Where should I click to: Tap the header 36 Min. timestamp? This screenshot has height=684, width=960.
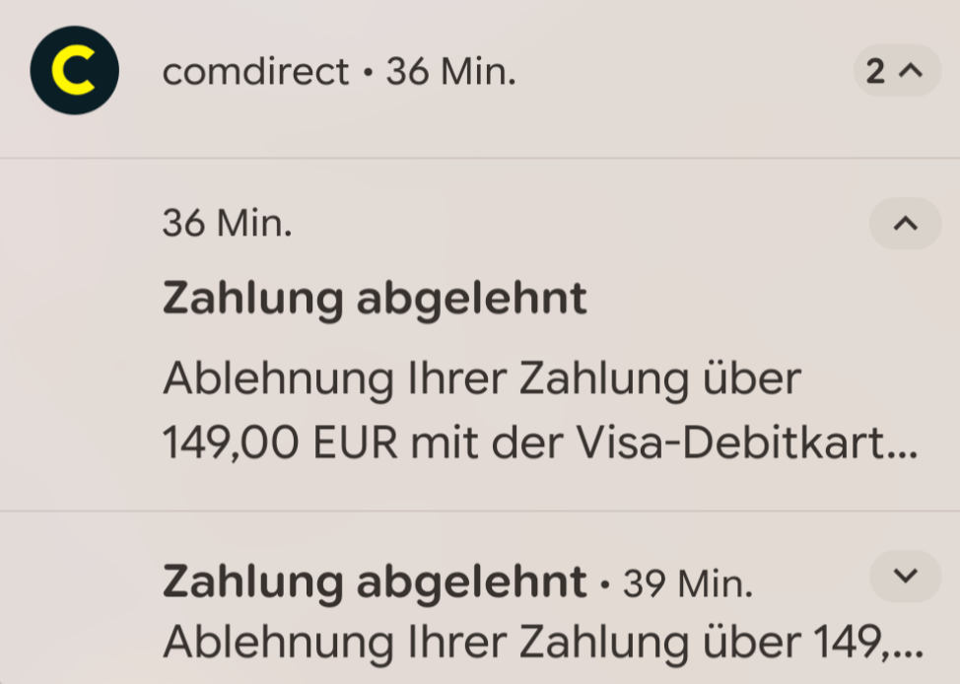pyautogui.click(x=450, y=72)
